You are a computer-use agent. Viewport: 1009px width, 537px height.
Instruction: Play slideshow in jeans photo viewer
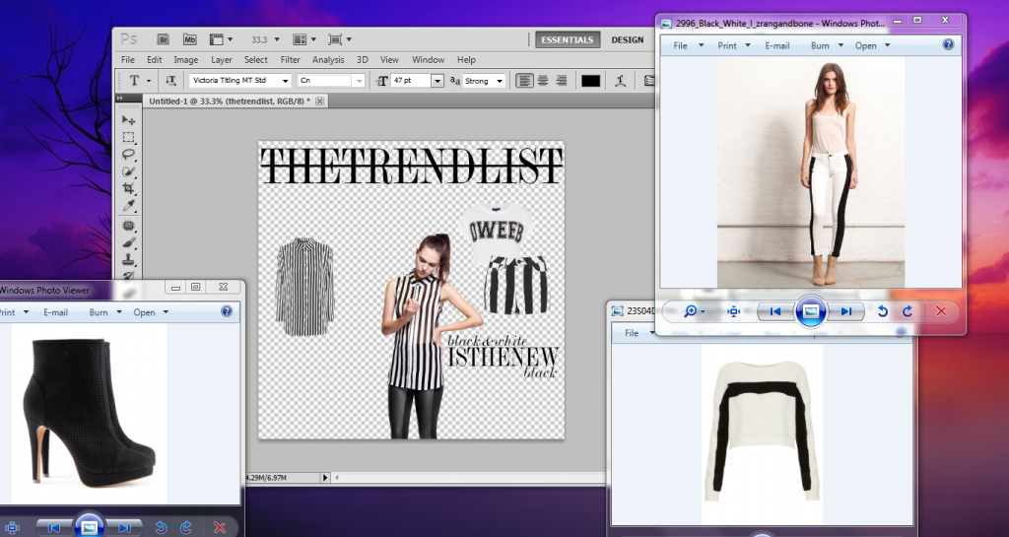tap(811, 311)
